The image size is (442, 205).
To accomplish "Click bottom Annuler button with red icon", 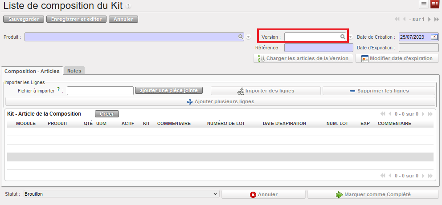I will tap(264, 194).
